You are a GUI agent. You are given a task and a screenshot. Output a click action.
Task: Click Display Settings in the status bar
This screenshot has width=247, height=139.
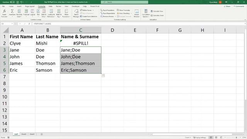[200, 137]
